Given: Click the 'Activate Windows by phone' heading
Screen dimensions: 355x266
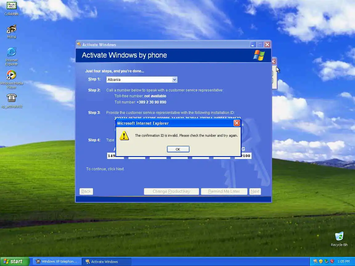Looking at the screenshot, I should [124, 55].
